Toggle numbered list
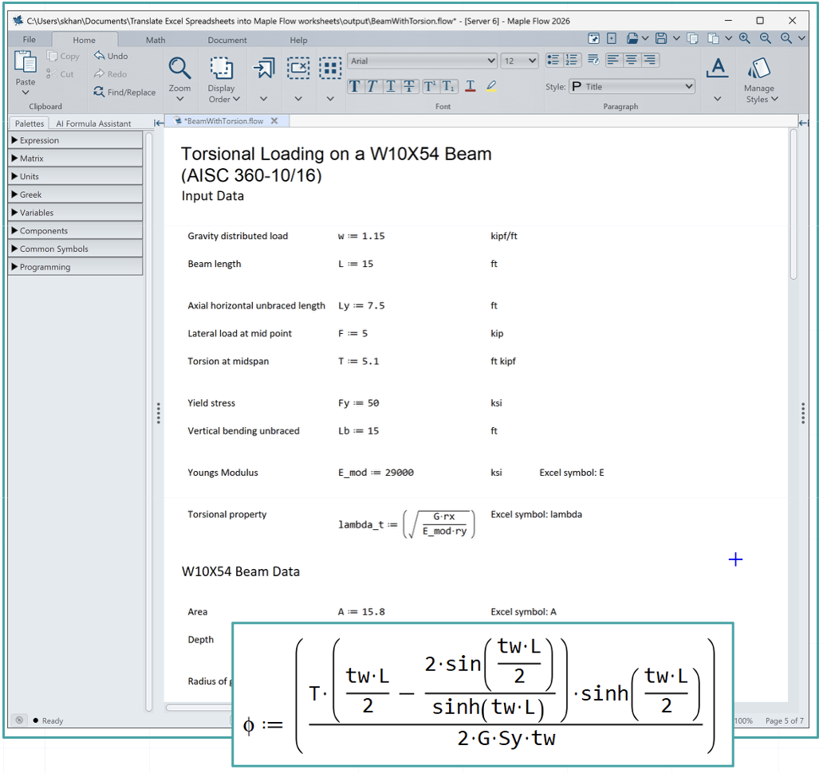Viewport: 823px width, 773px height. tap(571, 60)
